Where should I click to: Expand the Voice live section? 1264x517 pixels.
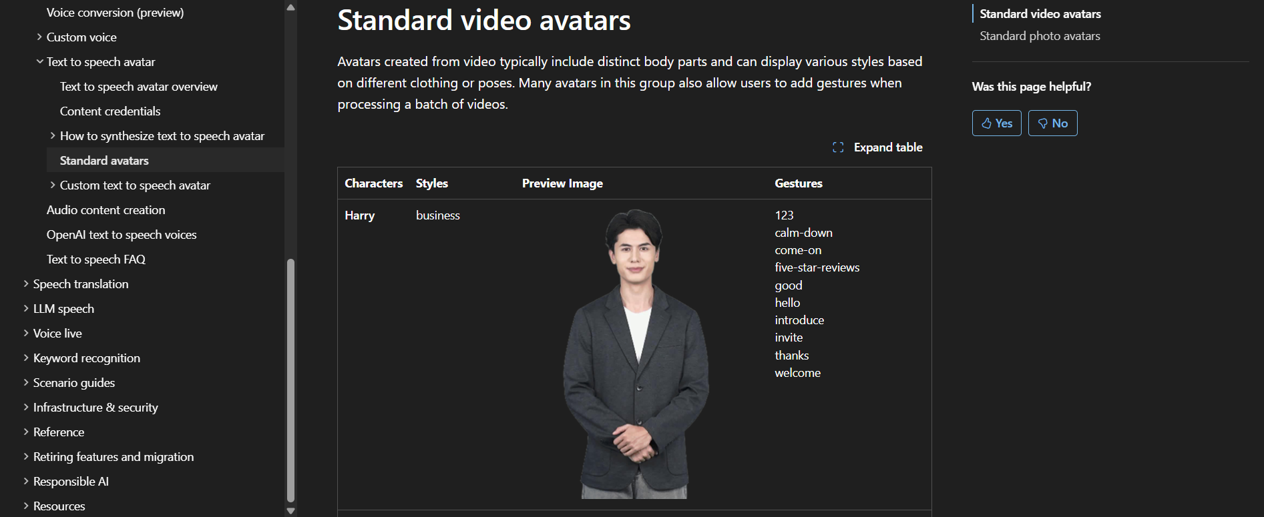26,334
